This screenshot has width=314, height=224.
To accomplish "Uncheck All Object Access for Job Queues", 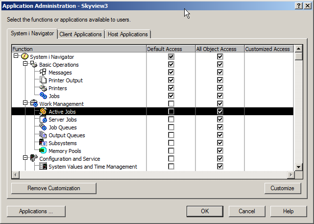I will pos(220,127).
